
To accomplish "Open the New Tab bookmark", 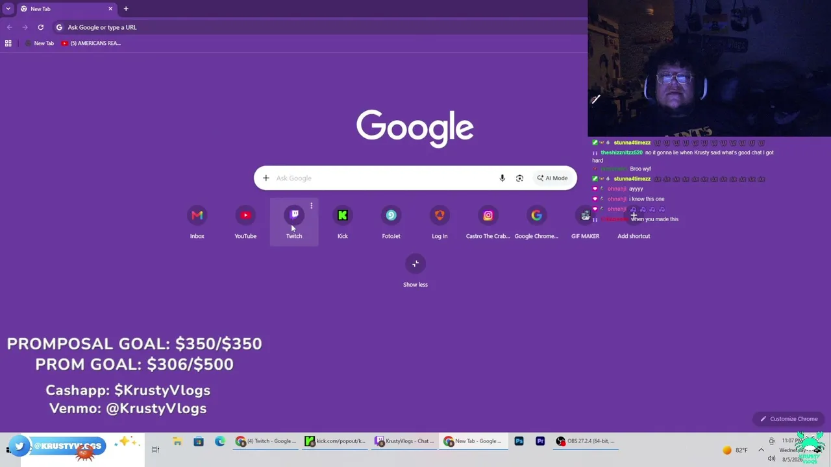I will [39, 43].
